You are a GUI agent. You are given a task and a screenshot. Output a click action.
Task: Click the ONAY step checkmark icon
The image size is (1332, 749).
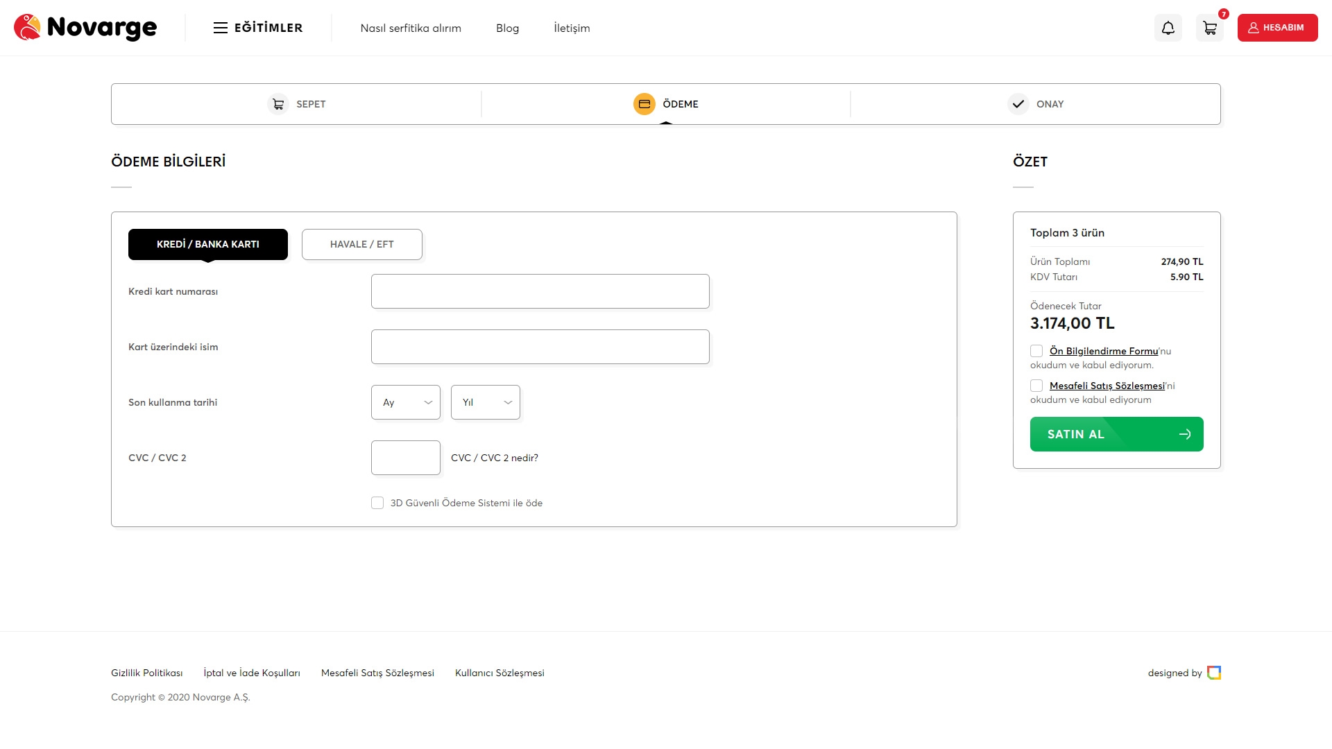click(1018, 104)
